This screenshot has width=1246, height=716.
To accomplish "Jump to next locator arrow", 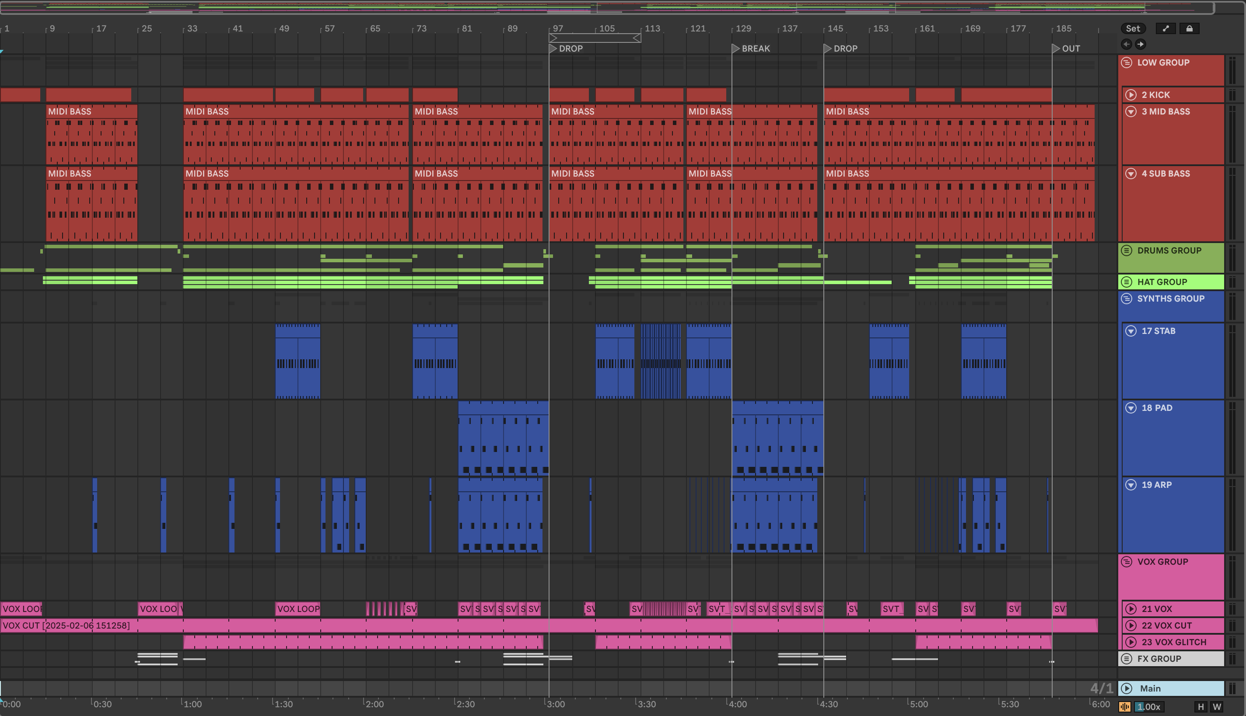I will pos(1140,44).
